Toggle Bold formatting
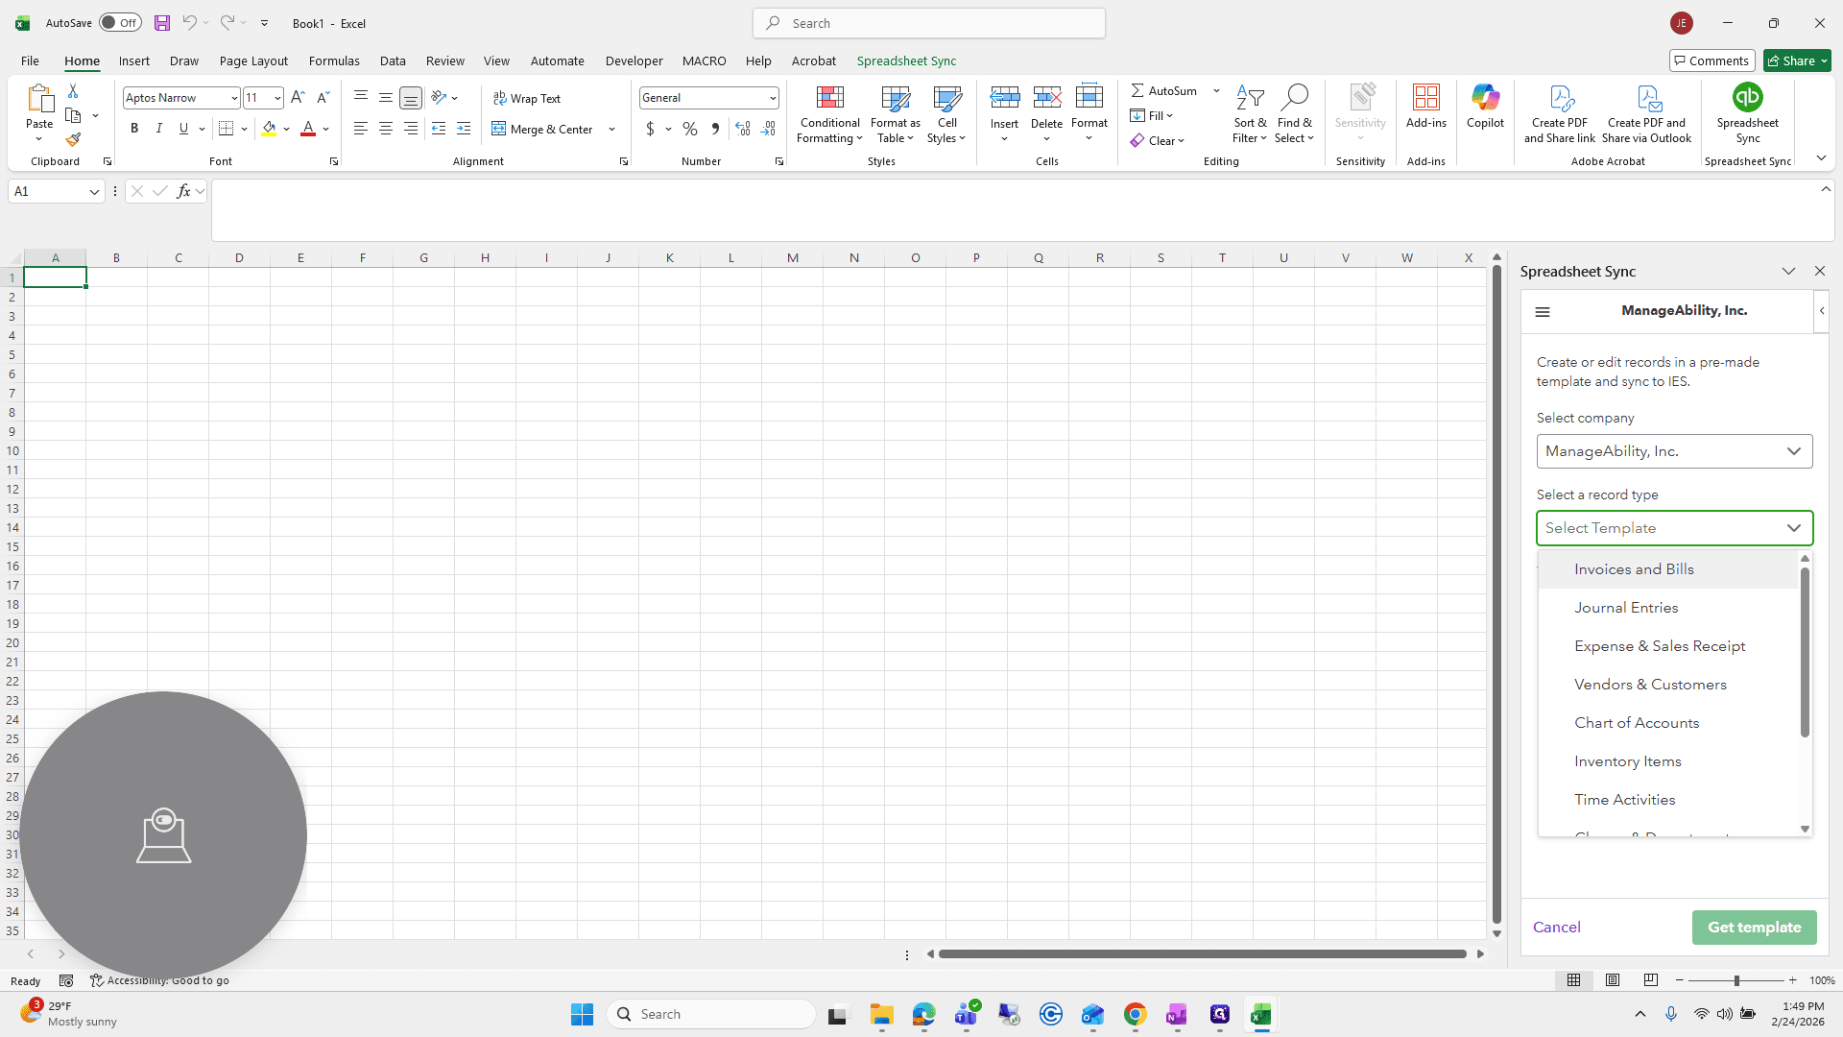This screenshot has width=1843, height=1037. click(134, 129)
